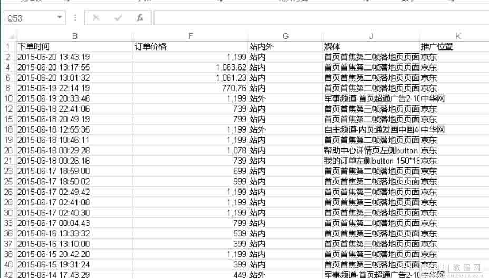Viewport: 490px width, 279px height.
Task: Select cell with 2015-06-19 20:33:46
Action: coord(75,98)
